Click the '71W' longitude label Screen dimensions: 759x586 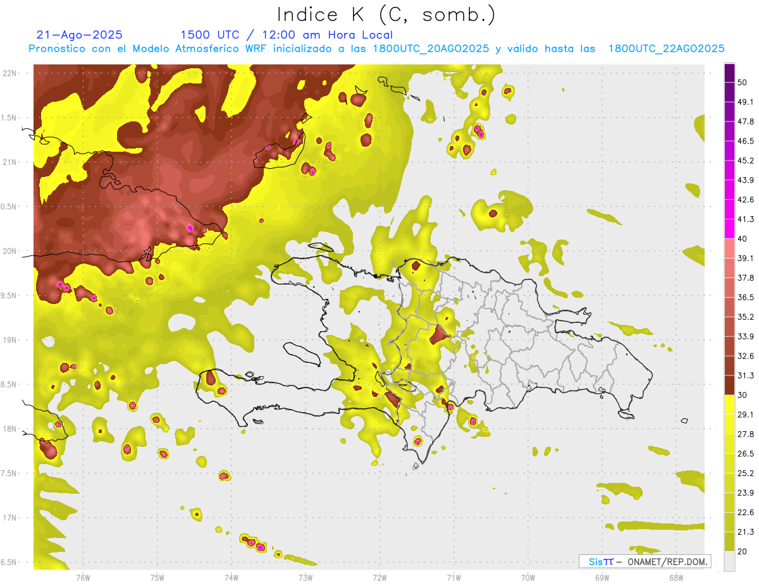pyautogui.click(x=454, y=577)
